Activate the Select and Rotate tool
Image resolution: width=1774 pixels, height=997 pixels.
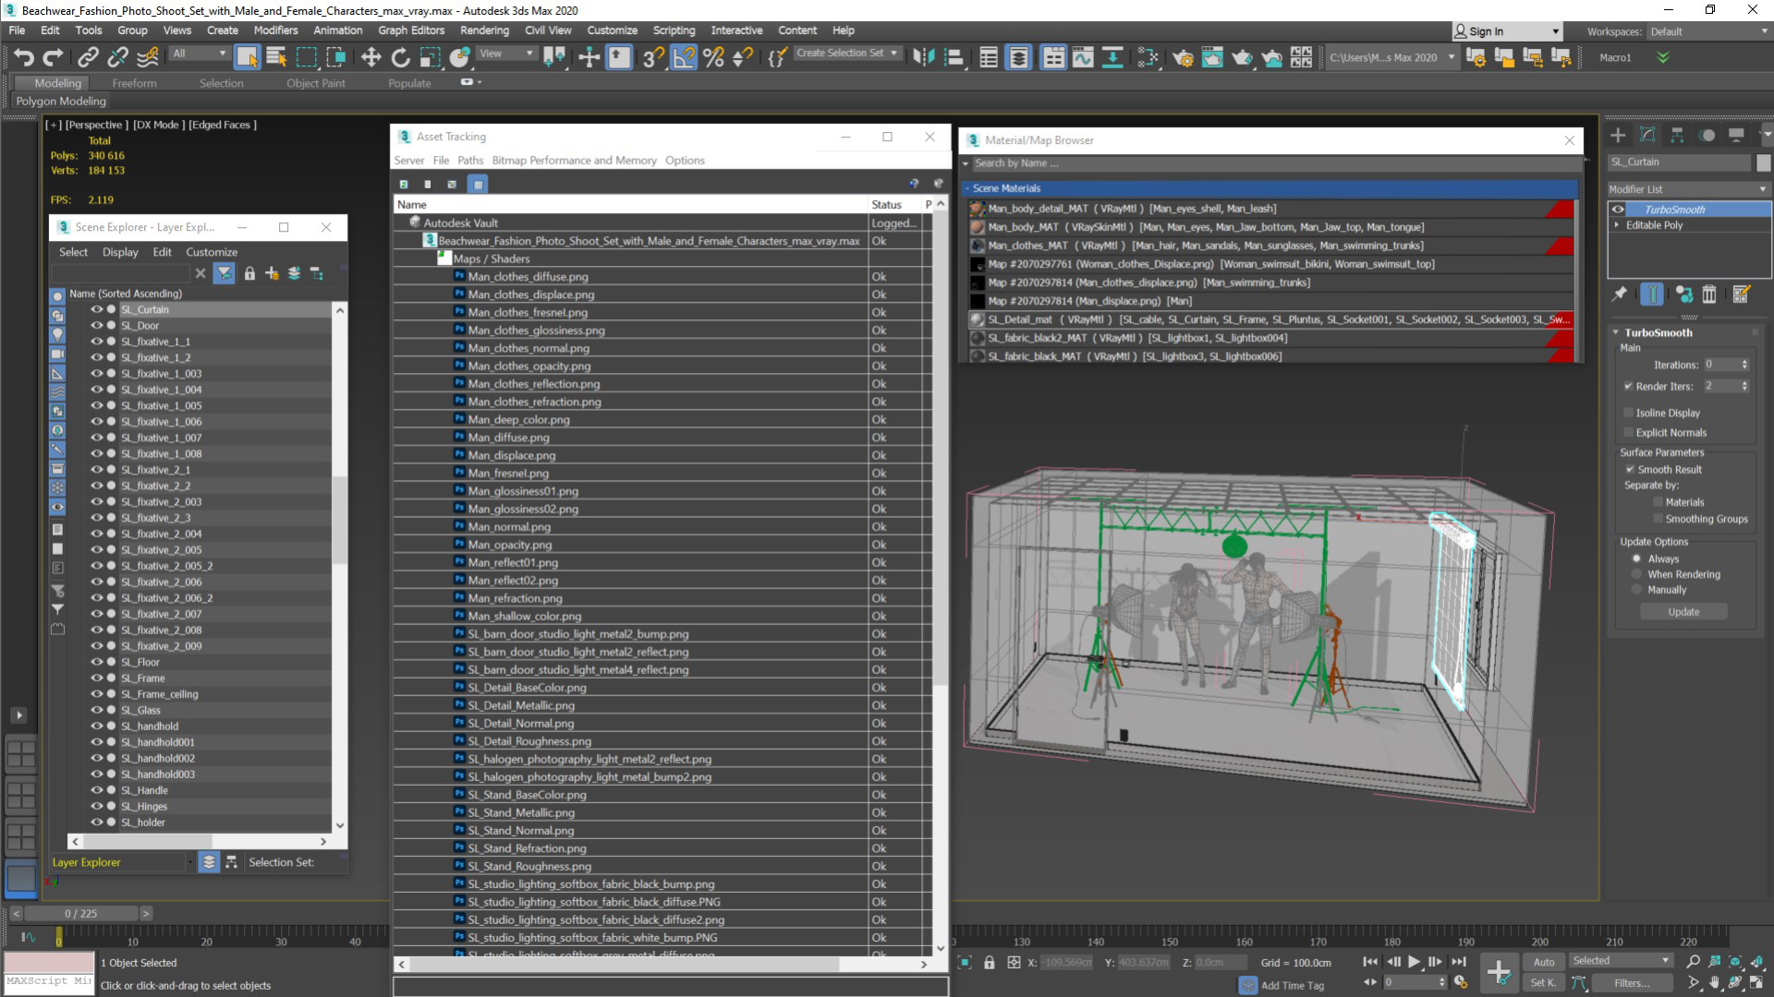[400, 57]
